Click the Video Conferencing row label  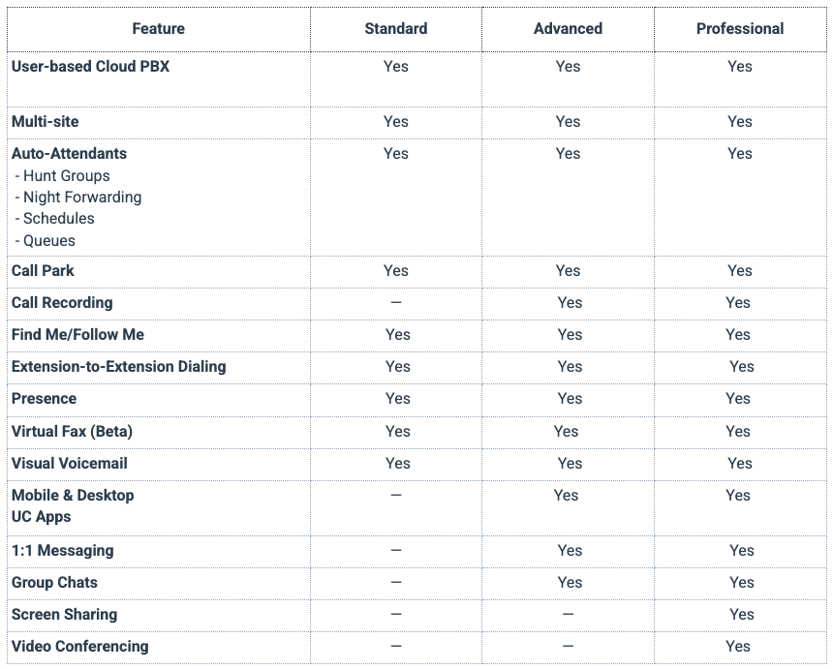[79, 647]
